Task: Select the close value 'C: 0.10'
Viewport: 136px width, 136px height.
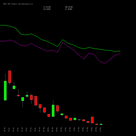Action: click(x=47, y=7)
